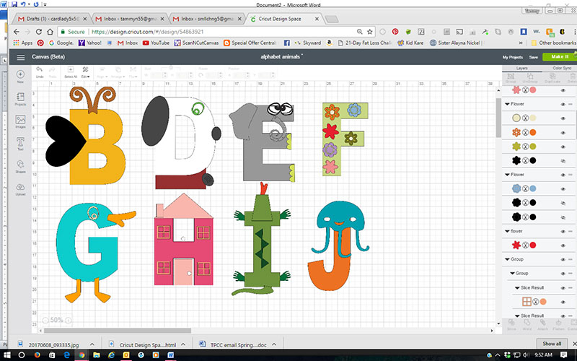The width and height of the screenshot is (577, 361).
Task: Open the Pinterest bookmark icon
Action: point(40,43)
